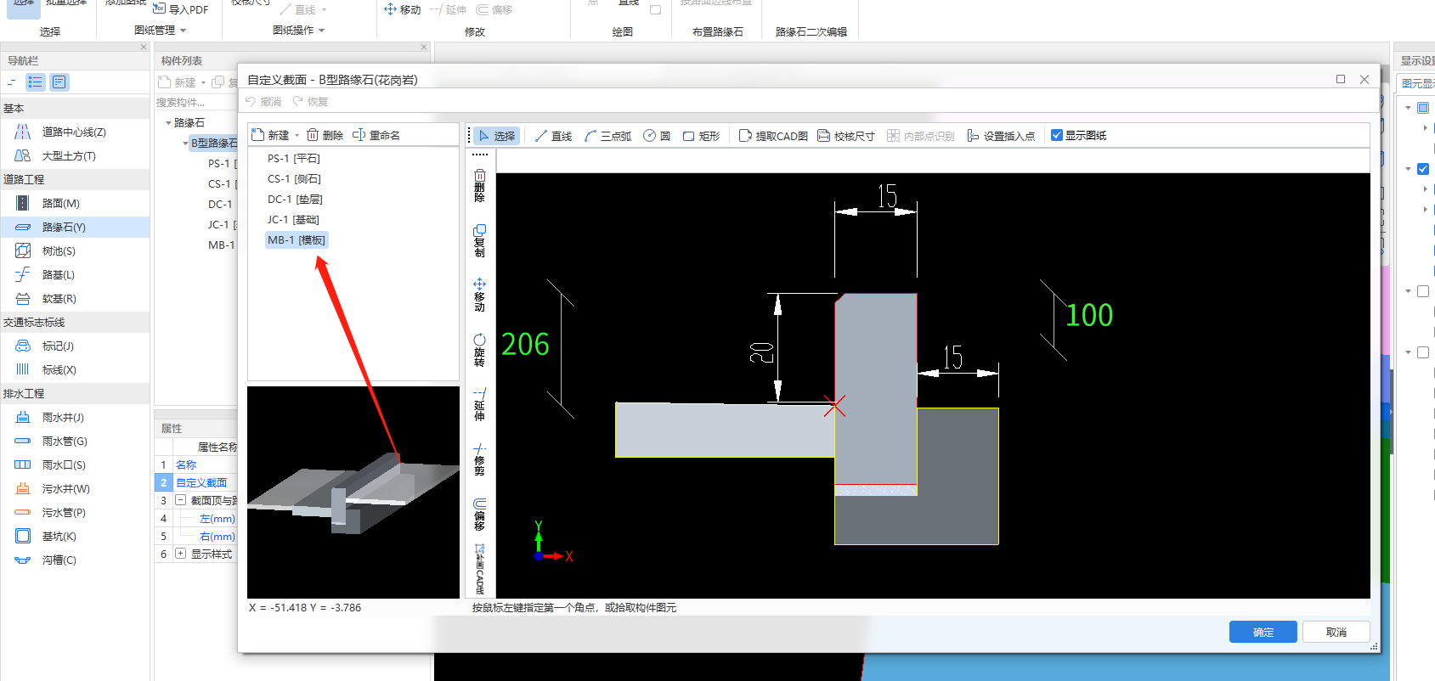This screenshot has width=1435, height=681.
Task: Expand the 显示样式 property row
Action: click(x=180, y=554)
